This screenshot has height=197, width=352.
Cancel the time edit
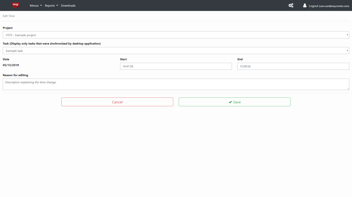coord(117,102)
